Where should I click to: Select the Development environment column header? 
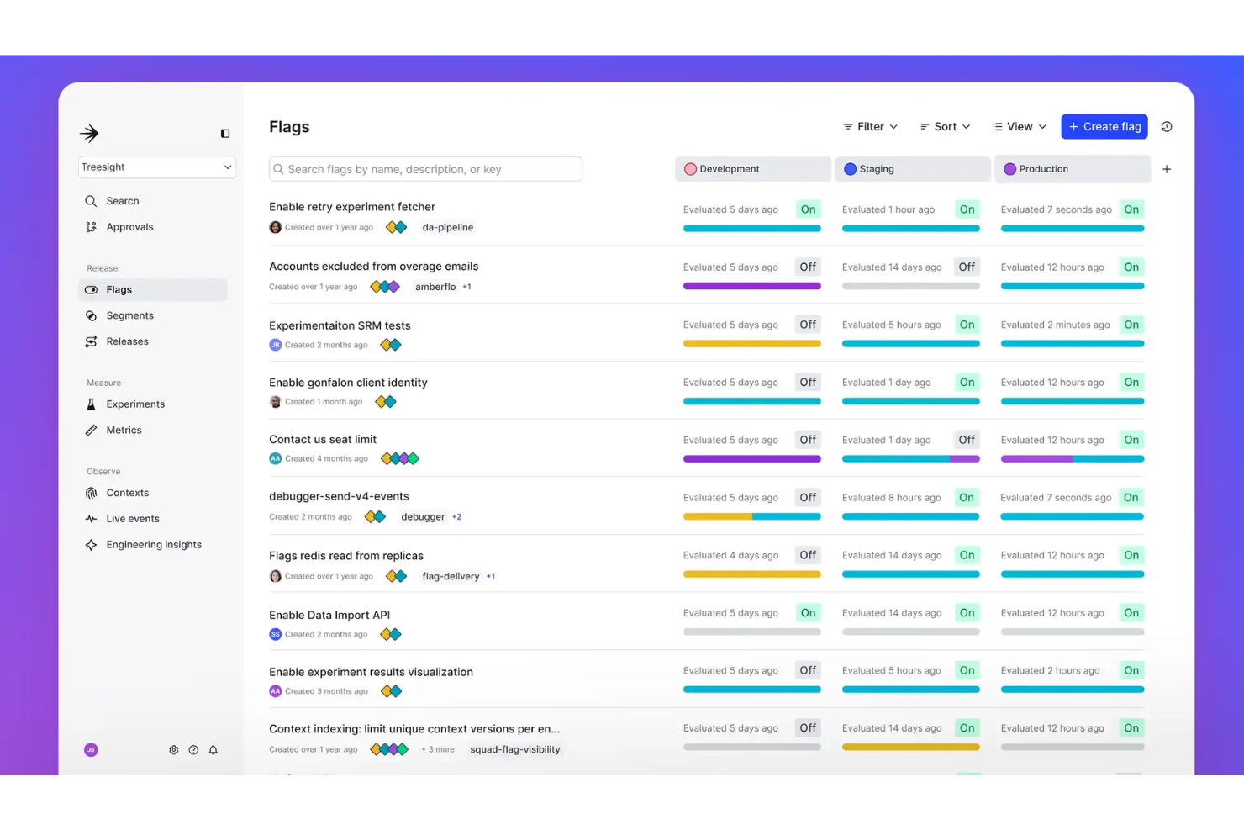752,169
